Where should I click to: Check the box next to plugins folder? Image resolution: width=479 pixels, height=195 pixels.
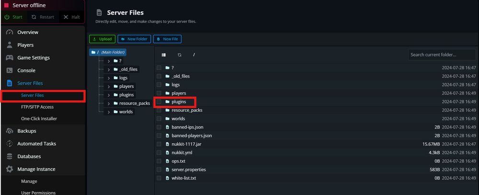[159, 102]
